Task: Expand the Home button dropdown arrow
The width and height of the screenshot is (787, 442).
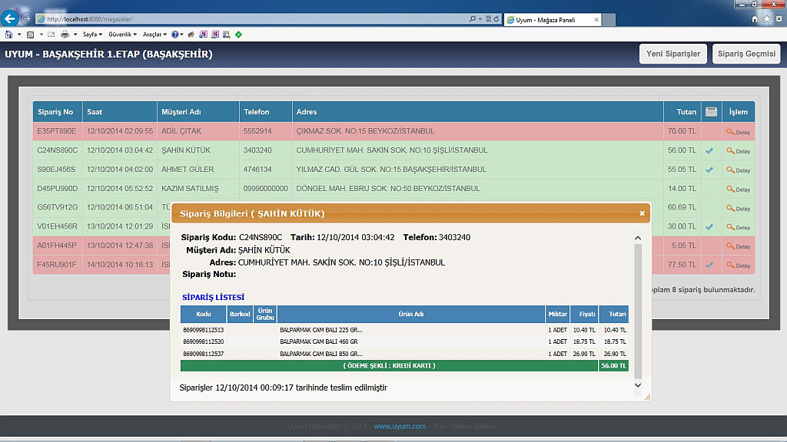Action: click(19, 35)
